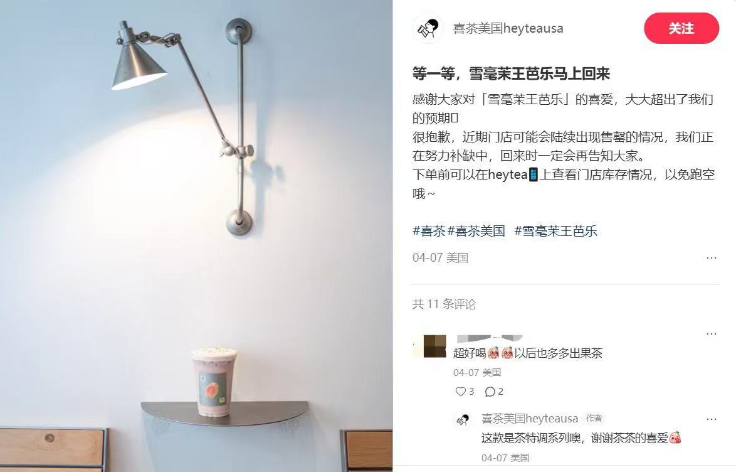This screenshot has width=736, height=472.
Task: Open the #喜茶美国 hashtag
Action: point(476,231)
